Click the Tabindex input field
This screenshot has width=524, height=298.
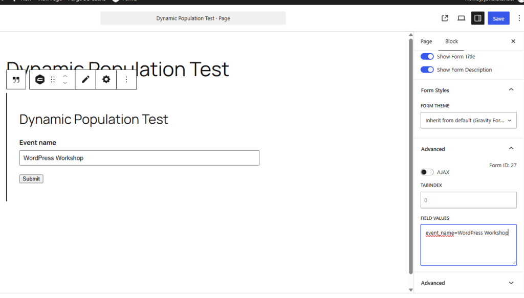[x=468, y=200]
